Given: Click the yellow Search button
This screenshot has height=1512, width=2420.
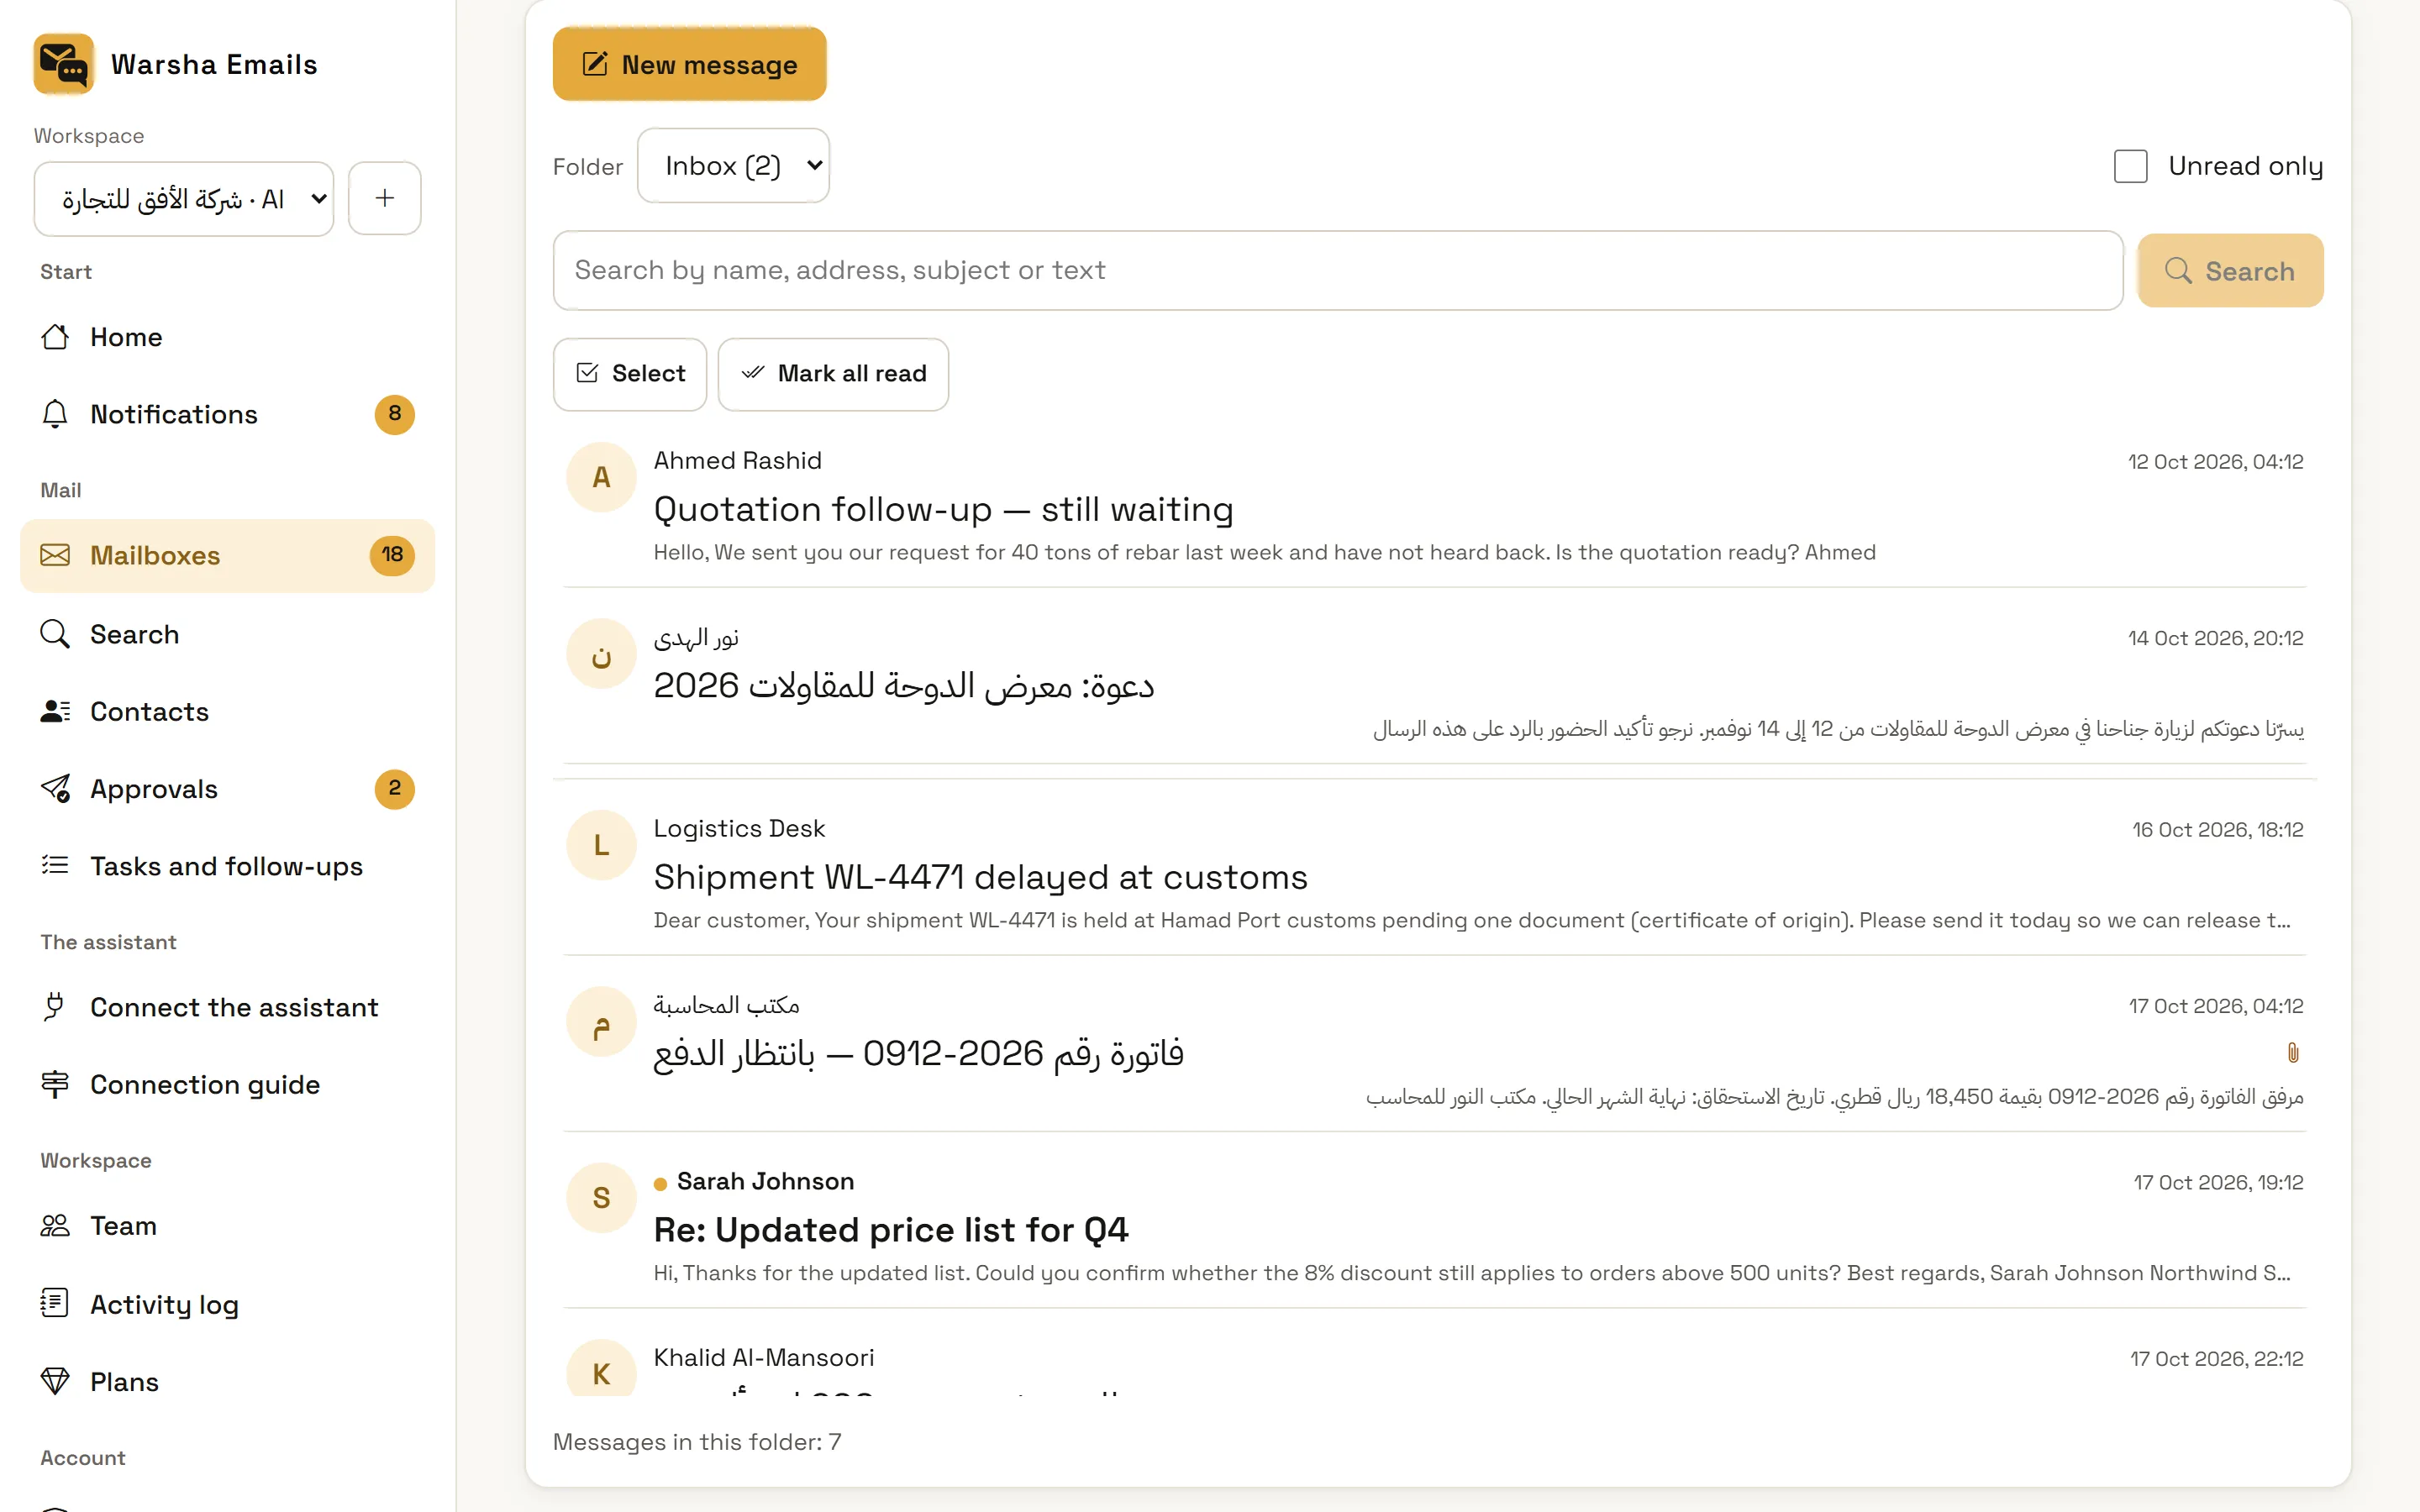Looking at the screenshot, I should (x=2230, y=271).
